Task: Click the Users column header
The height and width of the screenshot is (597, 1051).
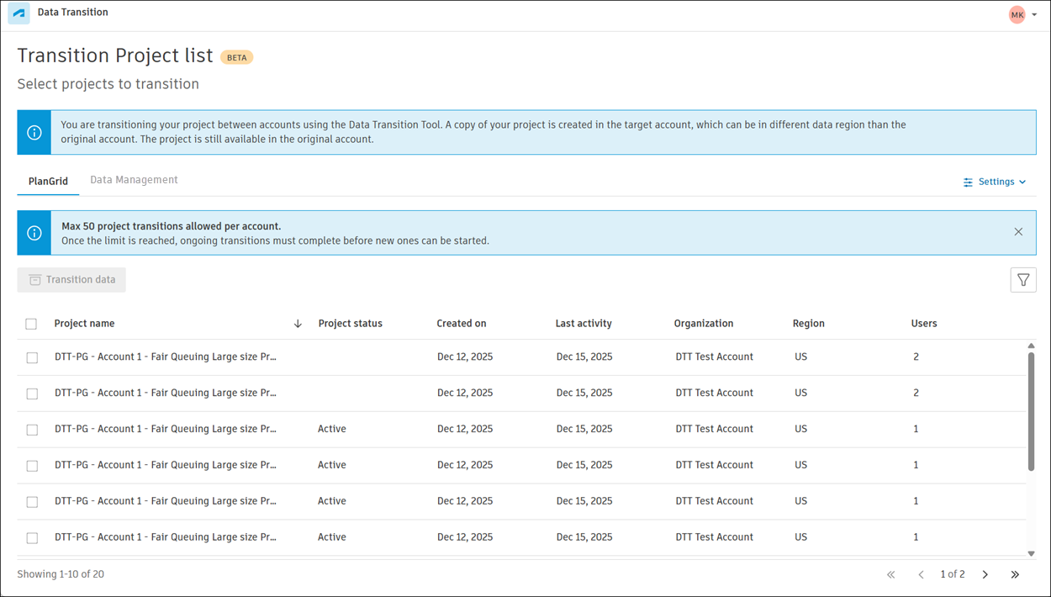Action: (924, 324)
